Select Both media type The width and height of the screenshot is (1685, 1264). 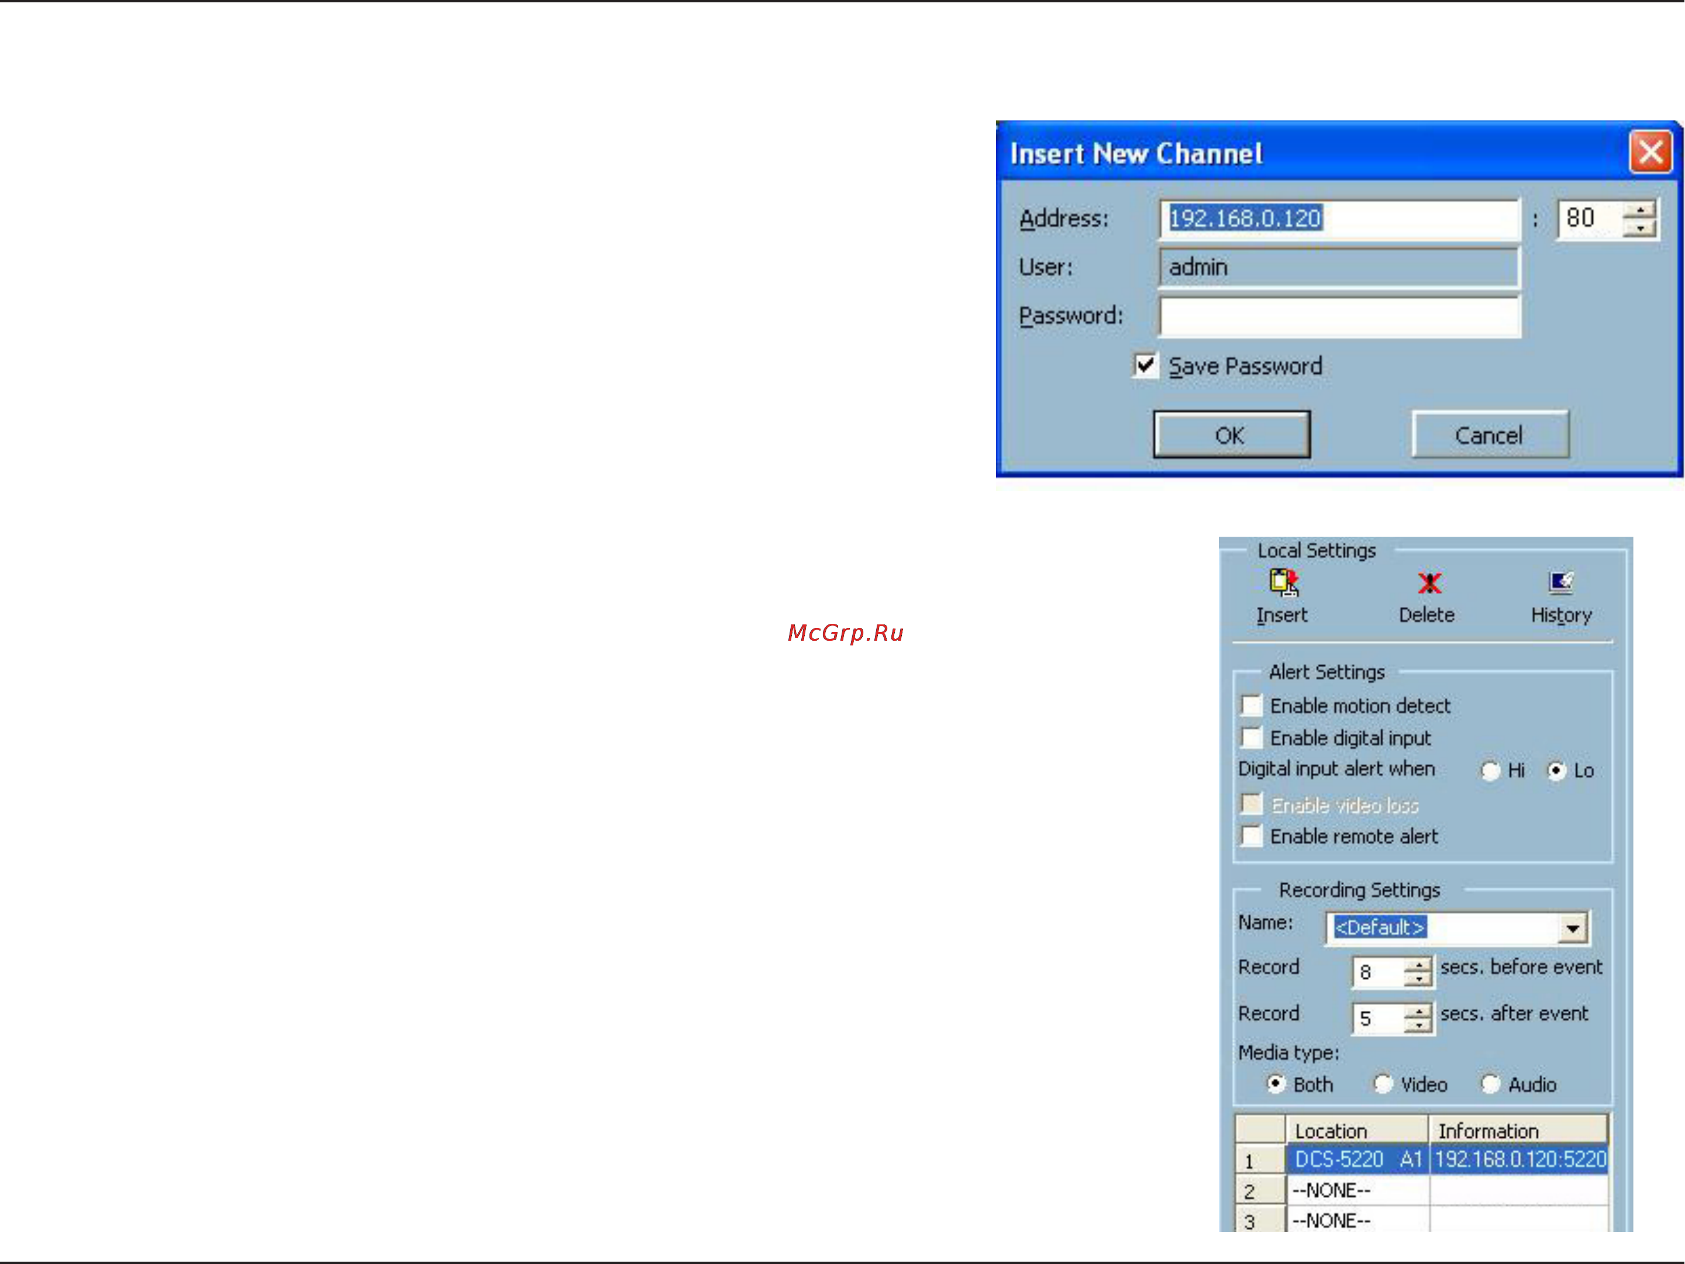tap(1276, 1083)
